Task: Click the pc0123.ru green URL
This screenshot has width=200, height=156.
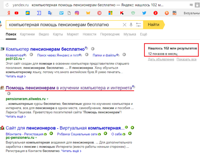Action: click(x=14, y=59)
